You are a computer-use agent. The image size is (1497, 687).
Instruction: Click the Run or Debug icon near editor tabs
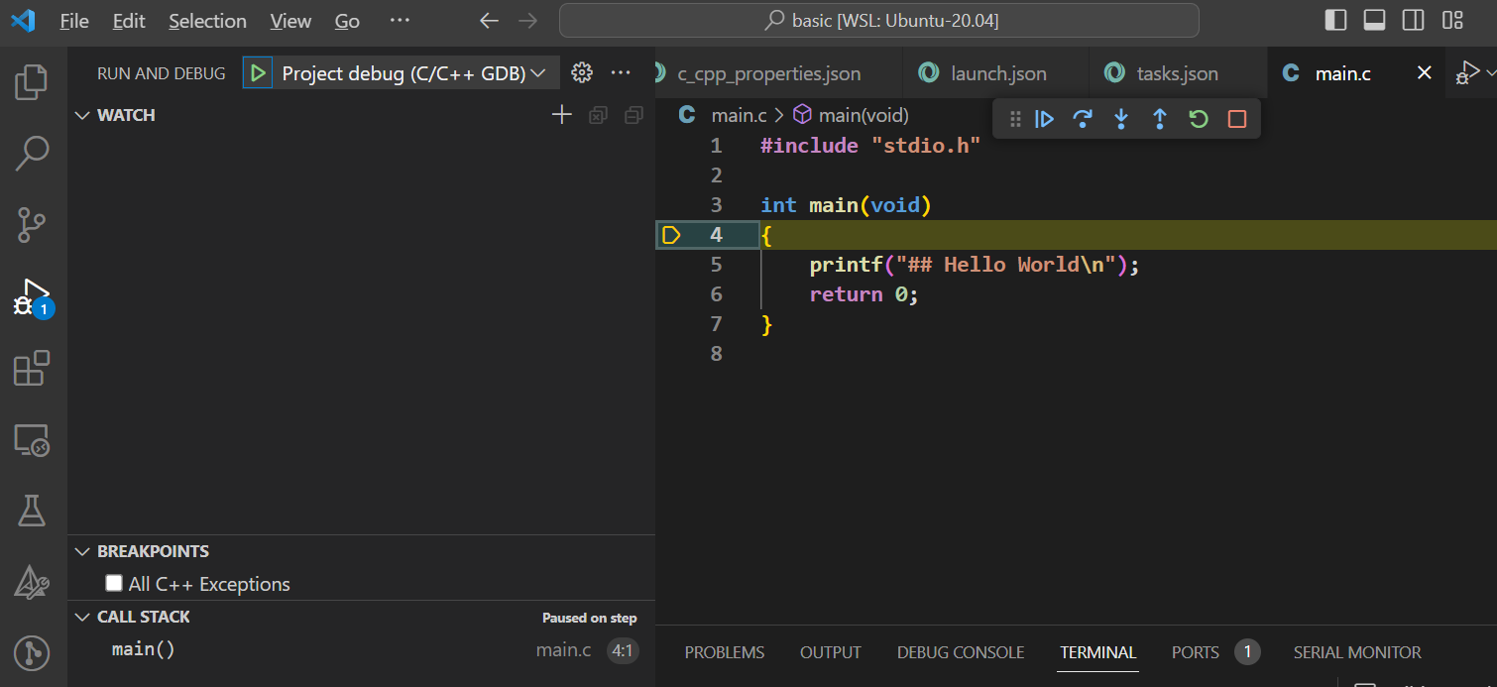(x=1466, y=73)
